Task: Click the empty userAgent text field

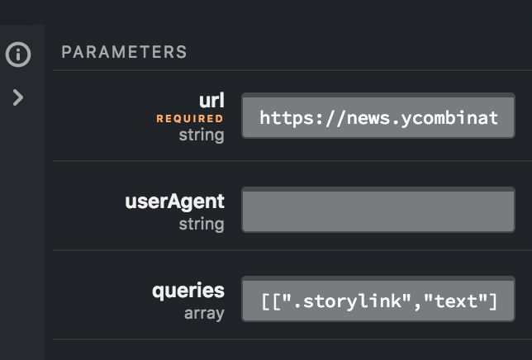Action: [x=378, y=209]
